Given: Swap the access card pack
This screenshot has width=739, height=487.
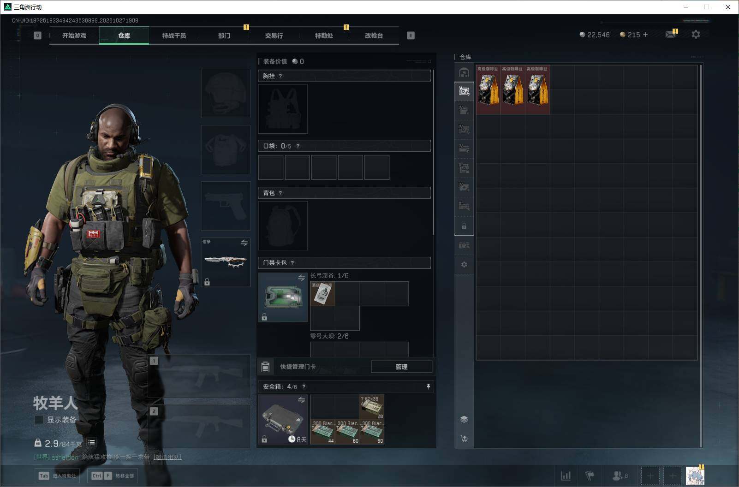Looking at the screenshot, I should [301, 278].
